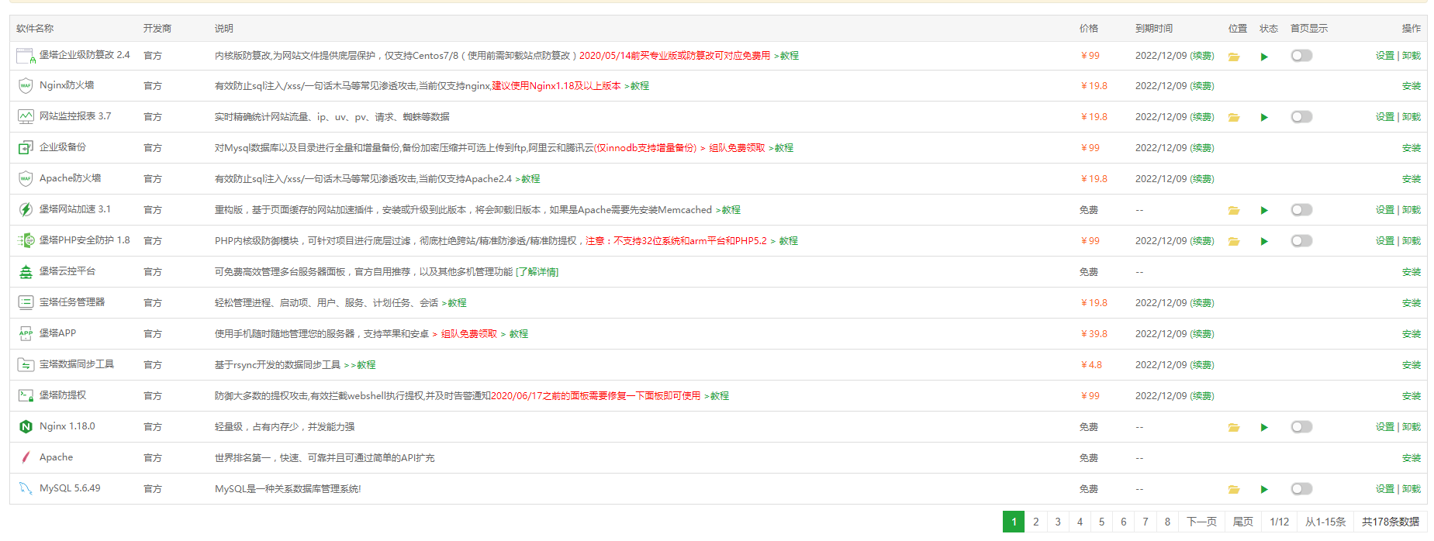Uninstall Nginx 1.18.0 via 卸载
1434x541 pixels.
[1412, 427]
